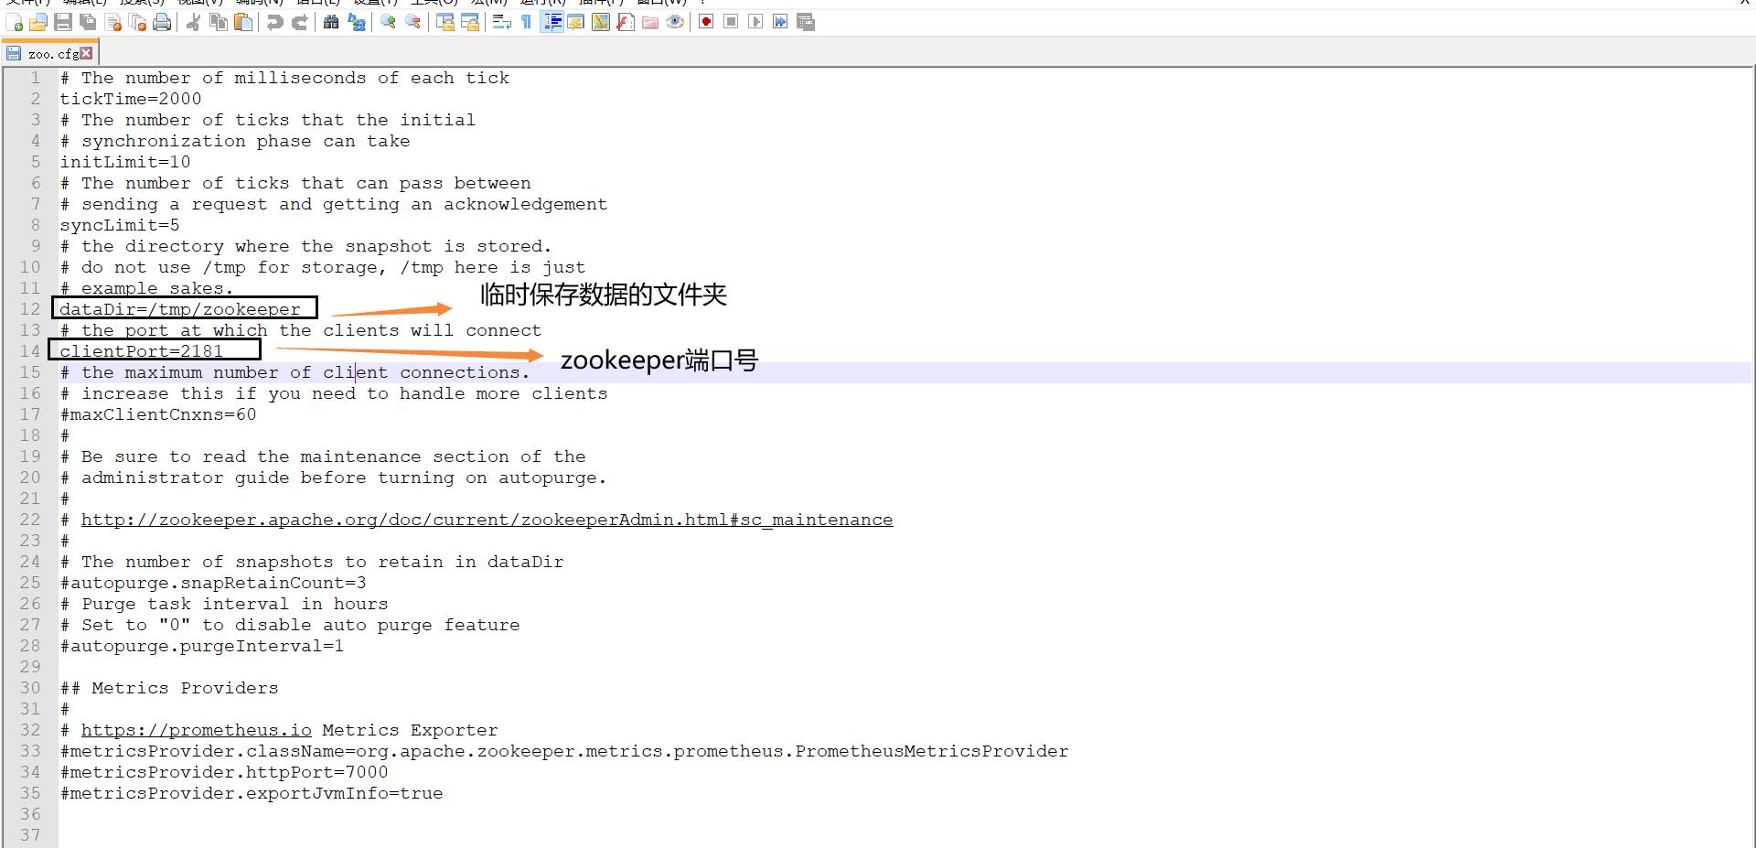The width and height of the screenshot is (1756, 848).
Task: Click the line "clientPort=2181"
Action: point(142,351)
